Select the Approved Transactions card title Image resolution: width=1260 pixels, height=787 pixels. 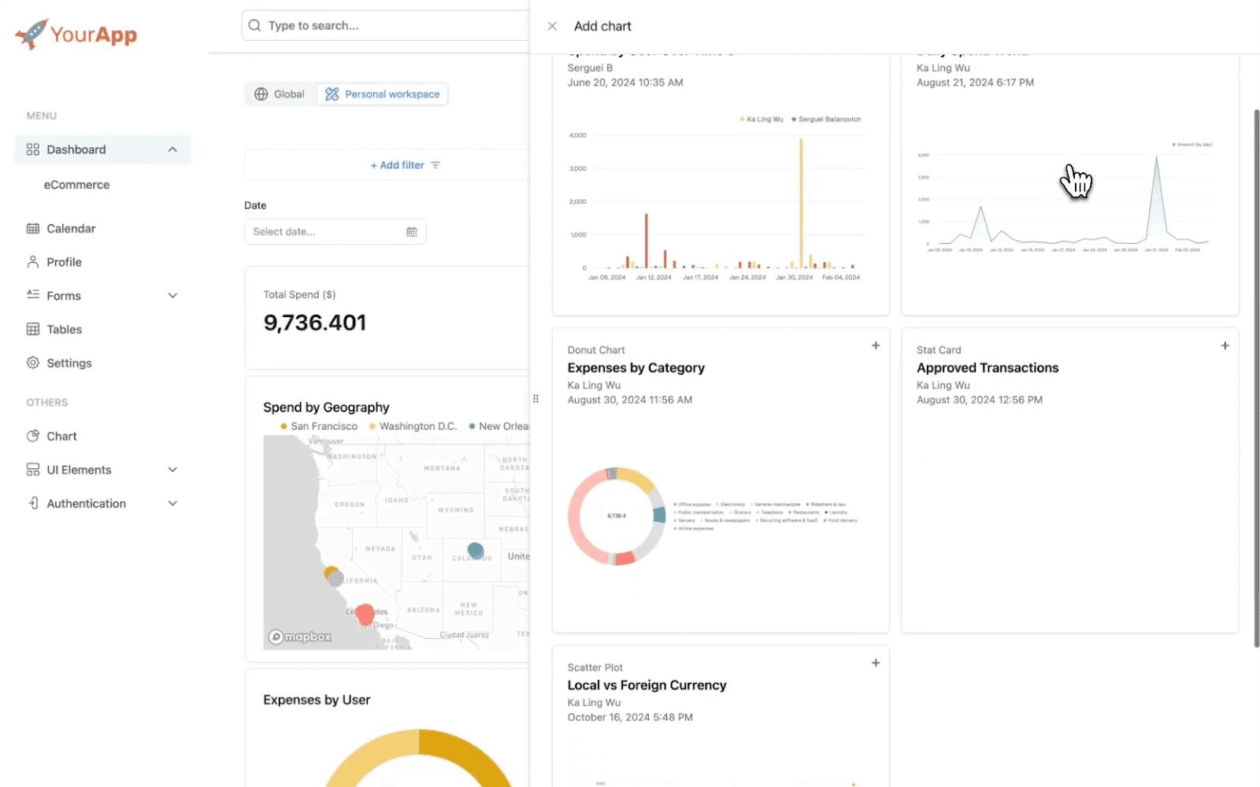(x=988, y=368)
